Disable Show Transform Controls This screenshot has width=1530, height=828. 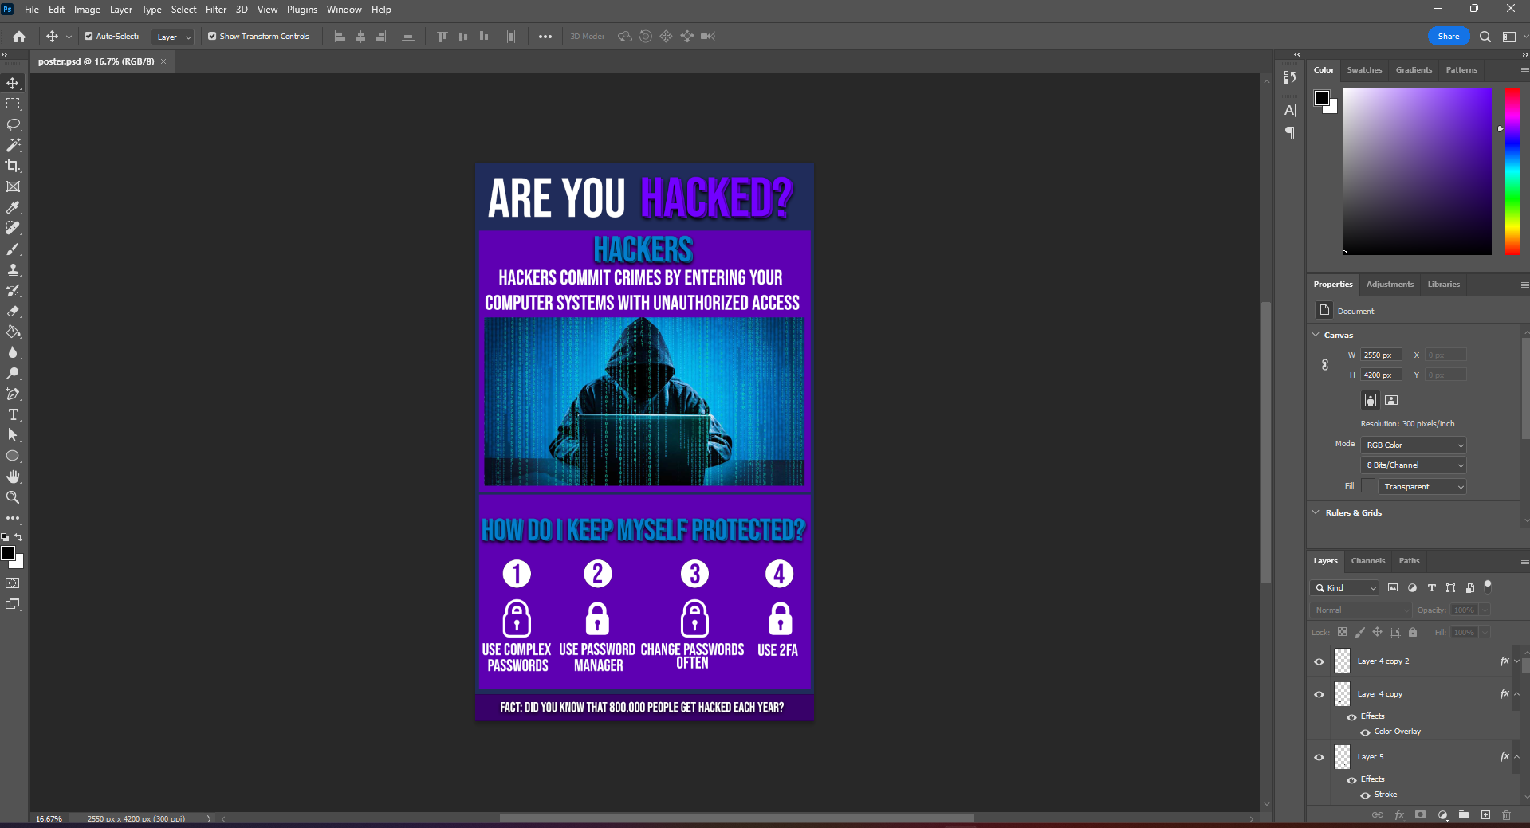(212, 36)
